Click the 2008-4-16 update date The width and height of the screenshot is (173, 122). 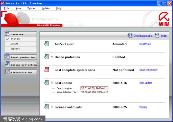point(119,83)
